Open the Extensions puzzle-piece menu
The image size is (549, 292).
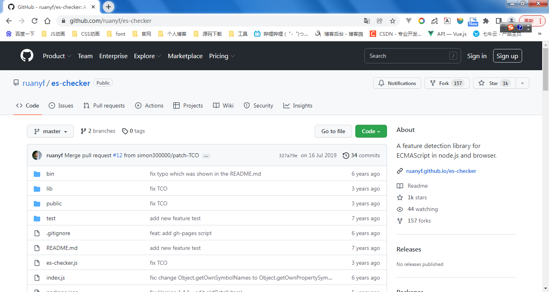pyautogui.click(x=486, y=21)
